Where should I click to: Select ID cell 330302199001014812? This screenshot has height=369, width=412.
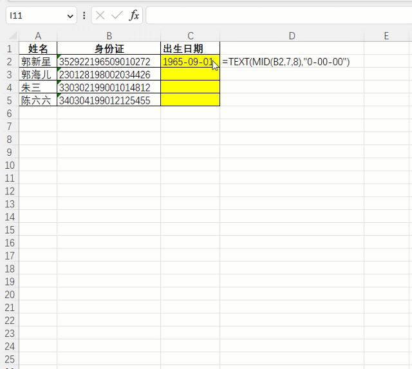(109, 87)
